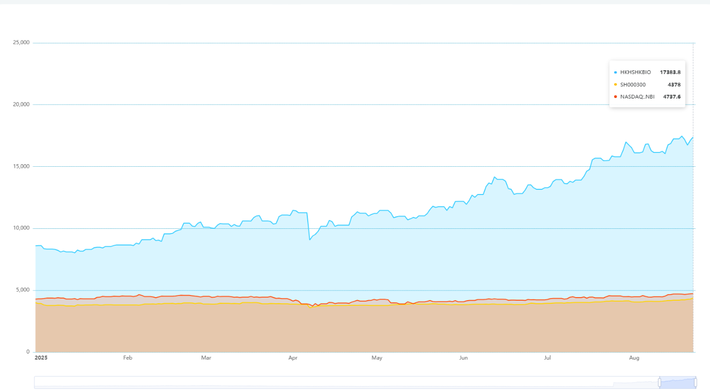Click the NASDAQ:.NBI value 4737.6
This screenshot has width=710, height=392.
click(x=672, y=96)
